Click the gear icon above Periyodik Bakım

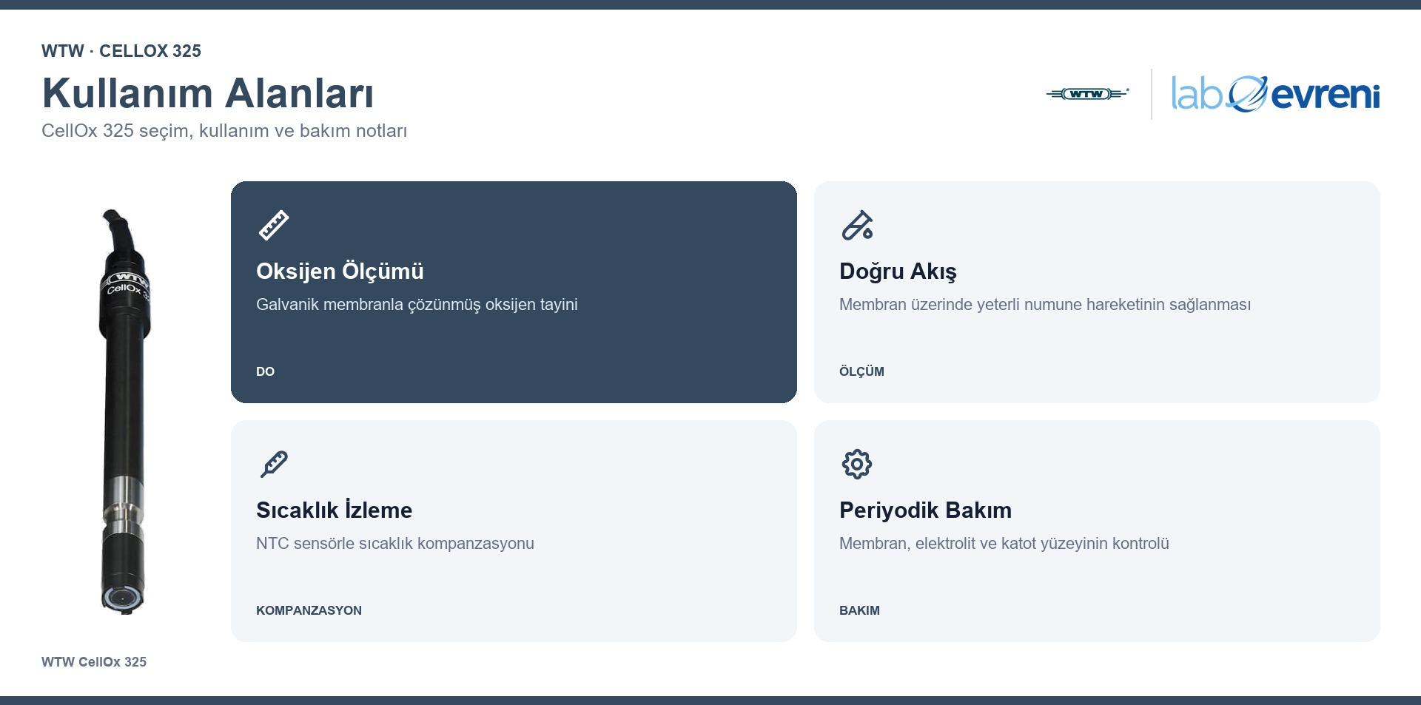857,465
